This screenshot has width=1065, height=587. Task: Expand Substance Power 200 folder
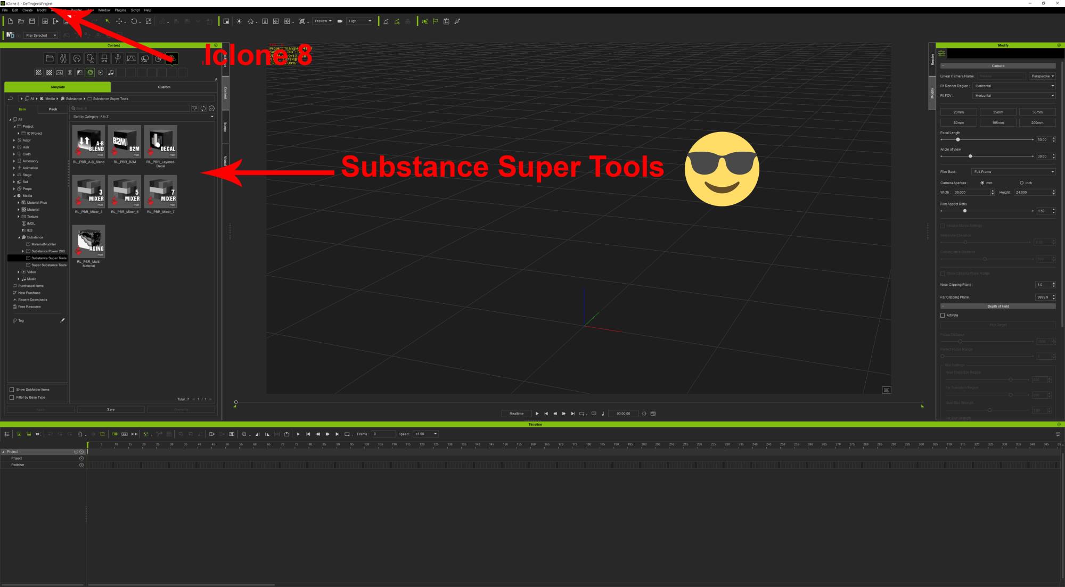[x=23, y=251]
